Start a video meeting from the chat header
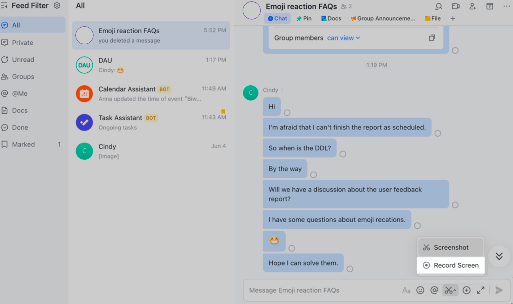This screenshot has height=304, width=513. 455,6
